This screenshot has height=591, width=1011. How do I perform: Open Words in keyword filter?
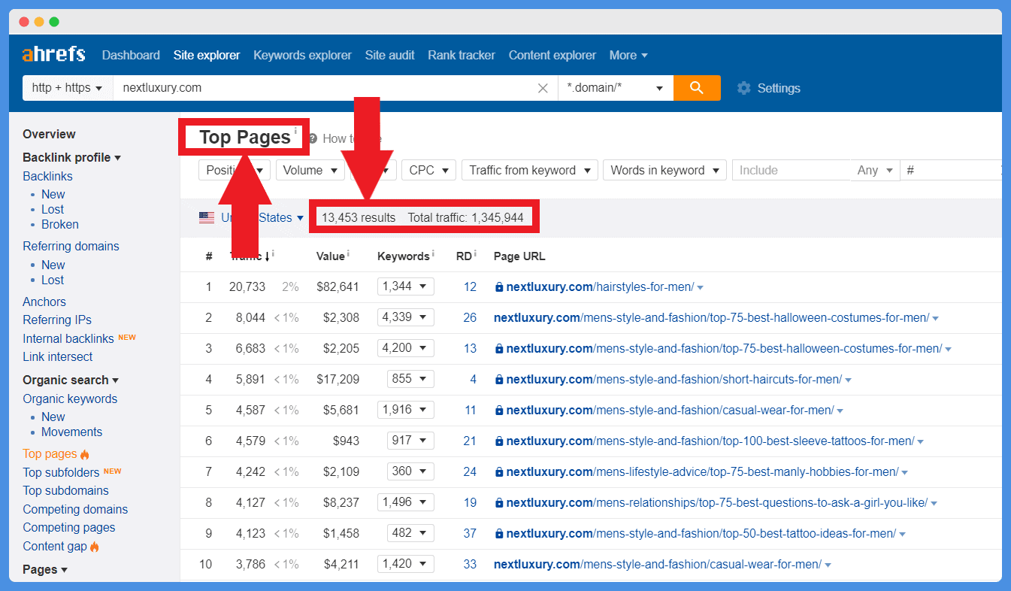pos(665,170)
